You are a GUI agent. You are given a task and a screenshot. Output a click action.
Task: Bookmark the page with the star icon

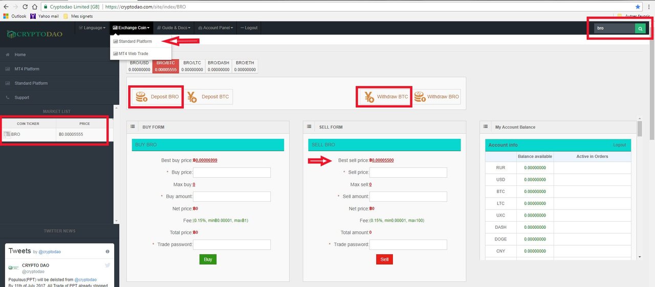click(638, 7)
